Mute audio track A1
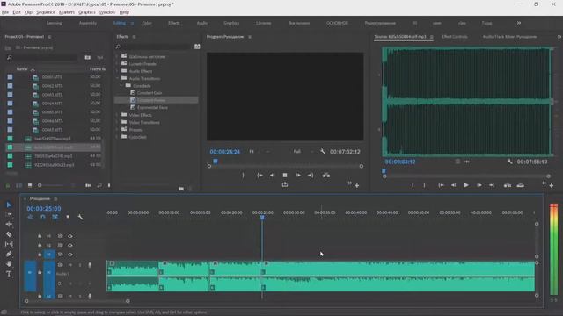 pyautogui.click(x=70, y=265)
